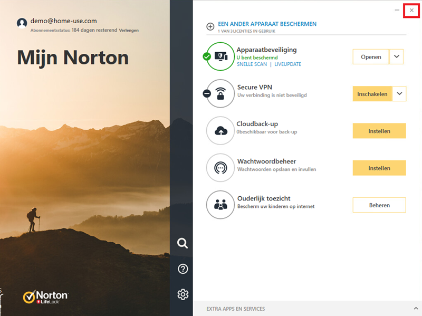The width and height of the screenshot is (422, 316).
Task: Click the Apparaatbeveiliging monitor shield icon
Action: click(x=220, y=56)
